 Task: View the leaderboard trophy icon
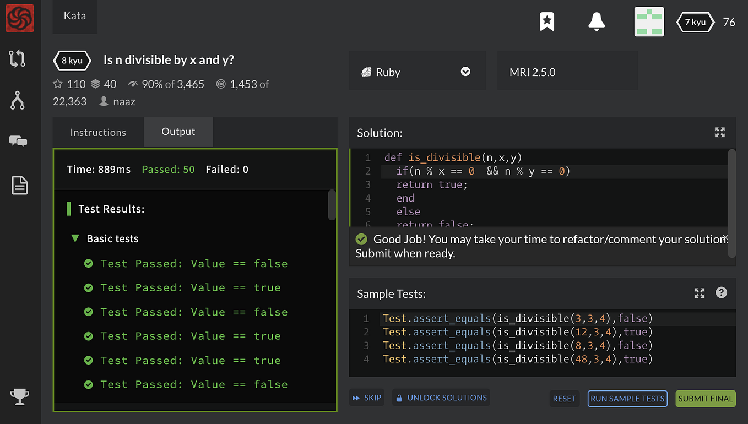click(x=20, y=396)
